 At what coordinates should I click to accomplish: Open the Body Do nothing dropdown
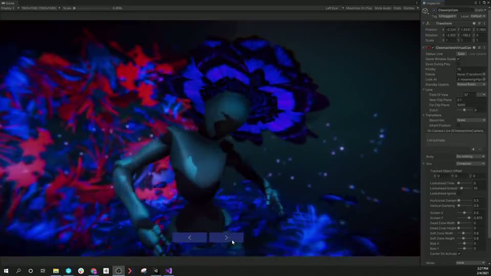pos(471,156)
